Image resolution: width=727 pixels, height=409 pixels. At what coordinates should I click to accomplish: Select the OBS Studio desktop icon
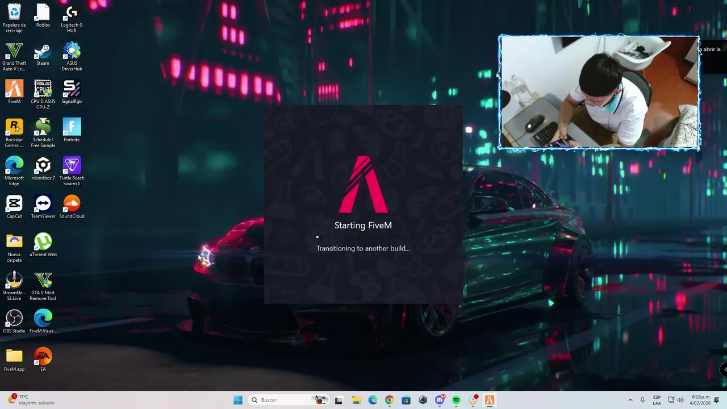click(14, 322)
